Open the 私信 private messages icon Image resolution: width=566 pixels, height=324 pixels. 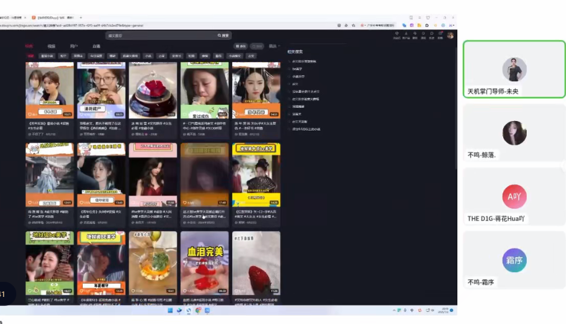(x=432, y=35)
